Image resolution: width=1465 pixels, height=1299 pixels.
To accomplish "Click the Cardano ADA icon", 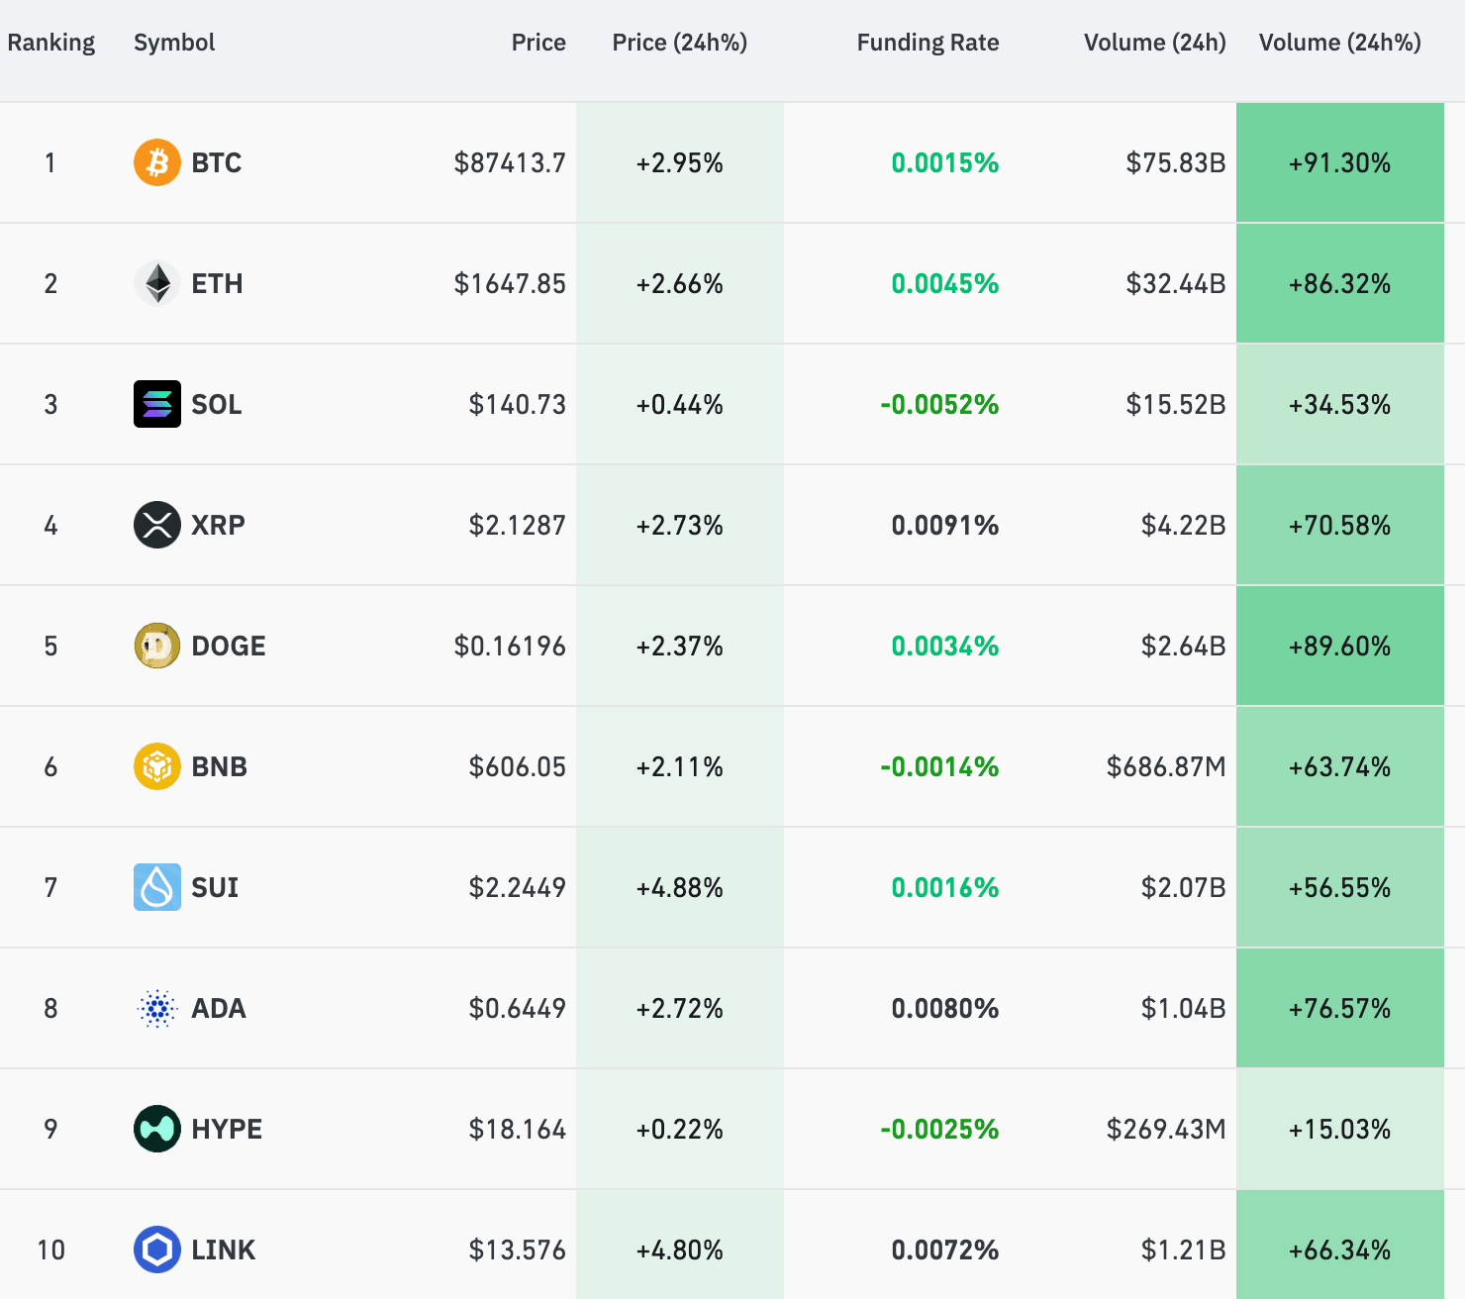I will tap(156, 1008).
